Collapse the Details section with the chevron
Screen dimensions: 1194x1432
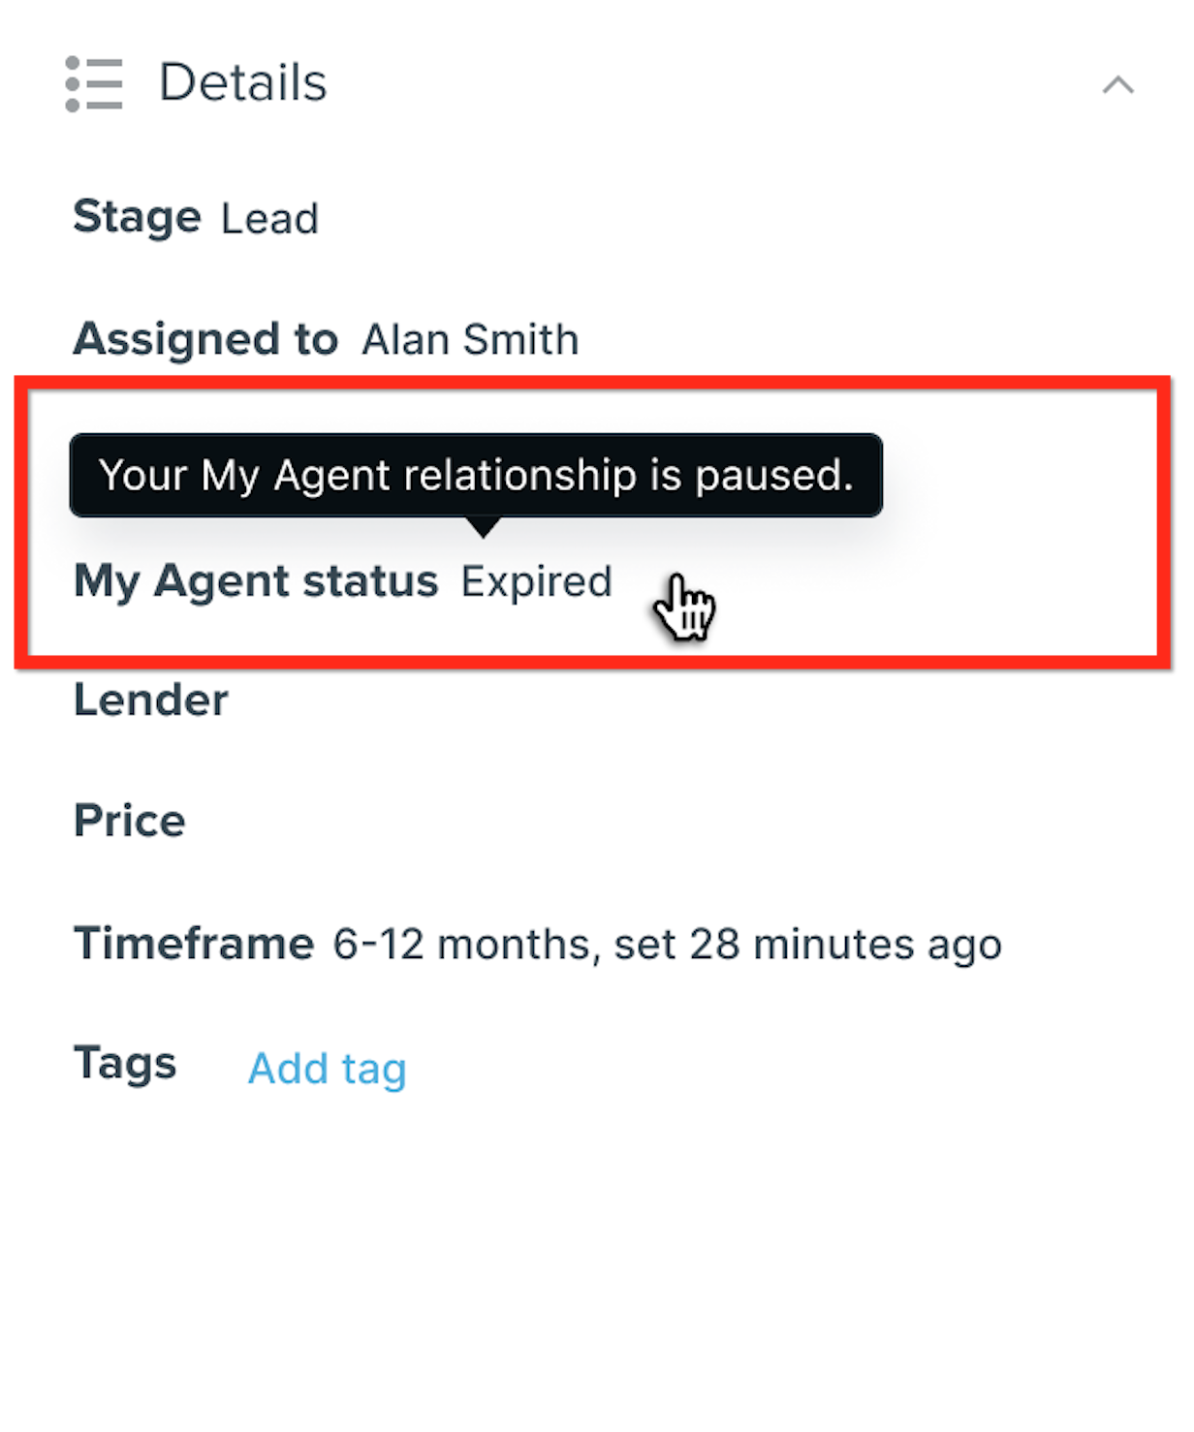(x=1117, y=85)
